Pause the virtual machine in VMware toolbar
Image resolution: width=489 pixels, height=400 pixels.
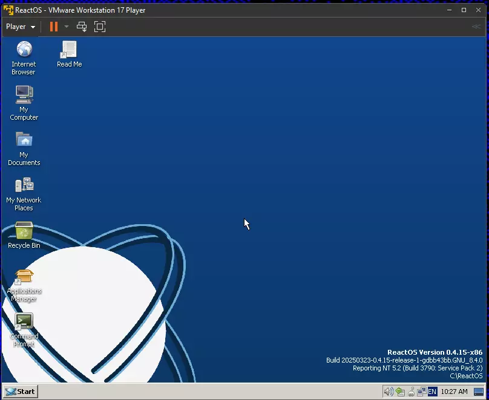click(x=54, y=27)
